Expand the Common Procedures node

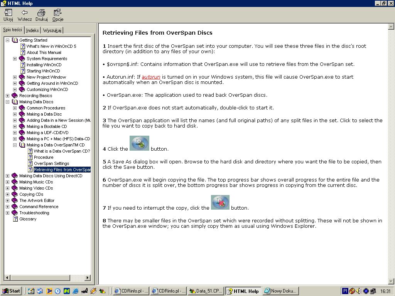click(15, 108)
